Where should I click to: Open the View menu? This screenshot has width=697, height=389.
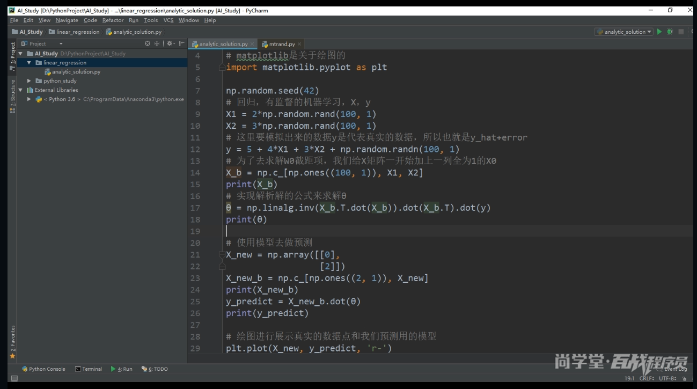(45, 20)
